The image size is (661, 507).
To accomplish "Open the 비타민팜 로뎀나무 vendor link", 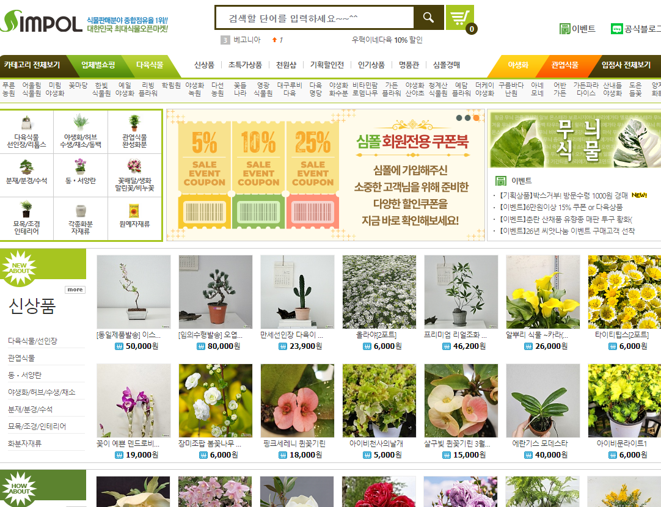I will [365, 89].
